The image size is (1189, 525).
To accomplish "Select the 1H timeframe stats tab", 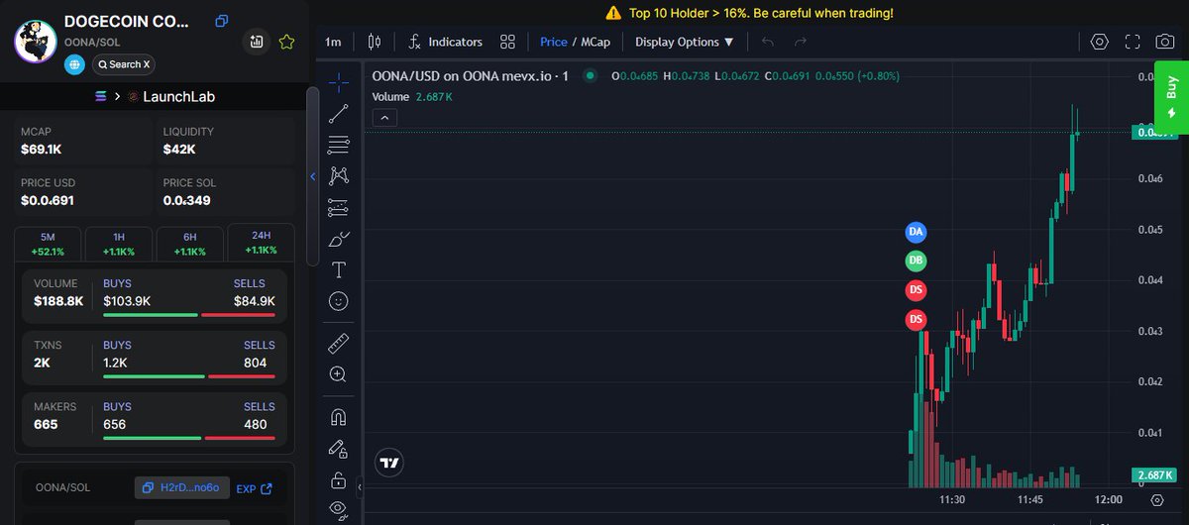I will [119, 245].
